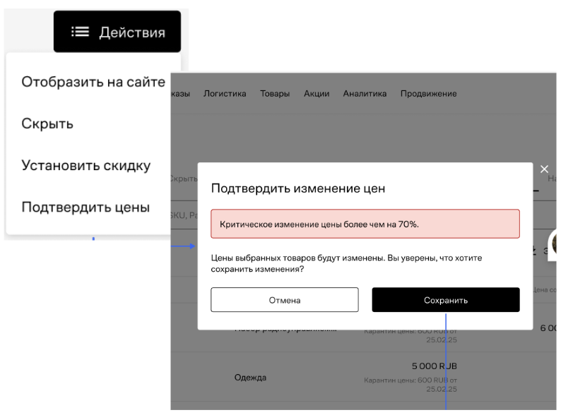The height and width of the screenshot is (415, 561).
Task: Choose Подтвердить цены in the dropdown menu
Action: 85,207
